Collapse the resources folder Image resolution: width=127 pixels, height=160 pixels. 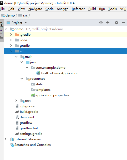22,79
